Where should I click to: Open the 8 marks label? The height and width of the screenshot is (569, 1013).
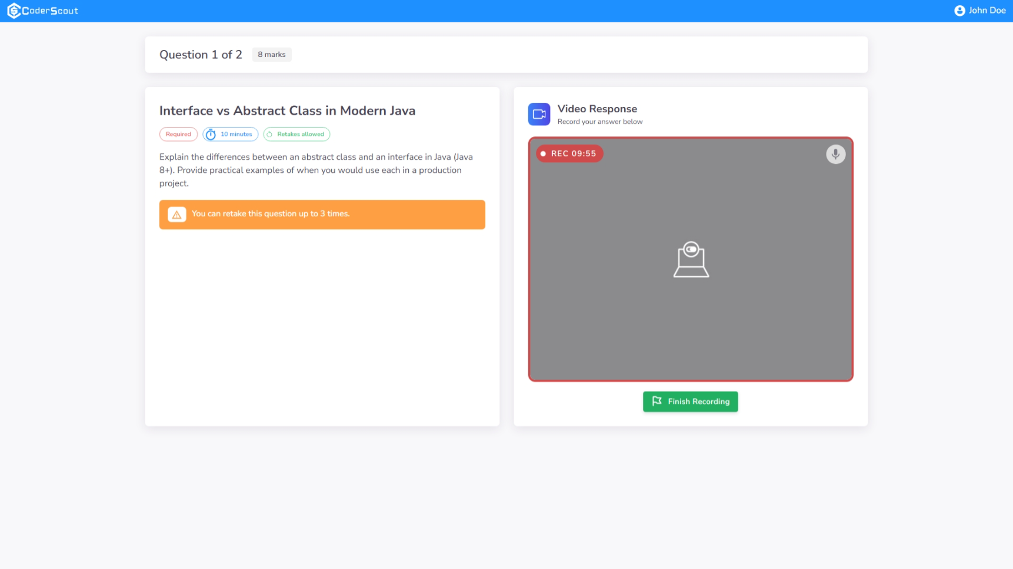point(271,54)
